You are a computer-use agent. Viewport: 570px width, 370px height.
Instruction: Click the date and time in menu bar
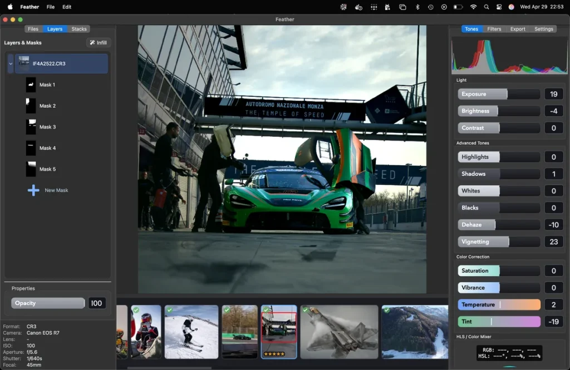coord(542,7)
